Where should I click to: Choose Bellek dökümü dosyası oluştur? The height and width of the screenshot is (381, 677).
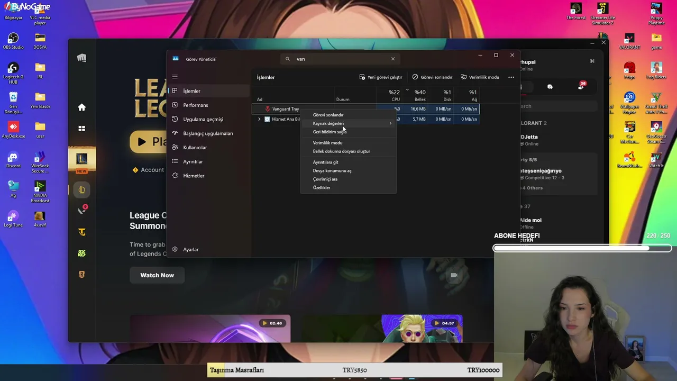[348, 151]
